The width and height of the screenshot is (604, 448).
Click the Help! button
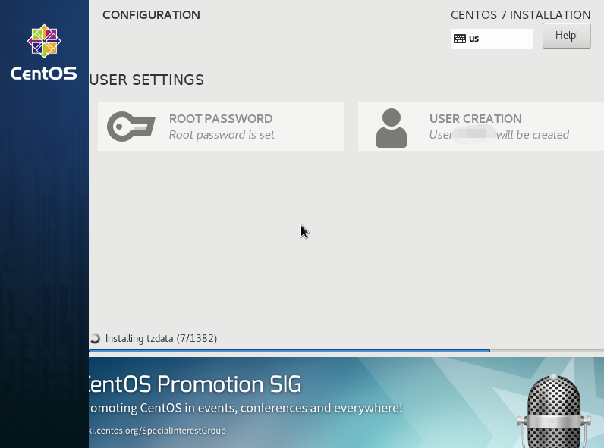point(566,36)
